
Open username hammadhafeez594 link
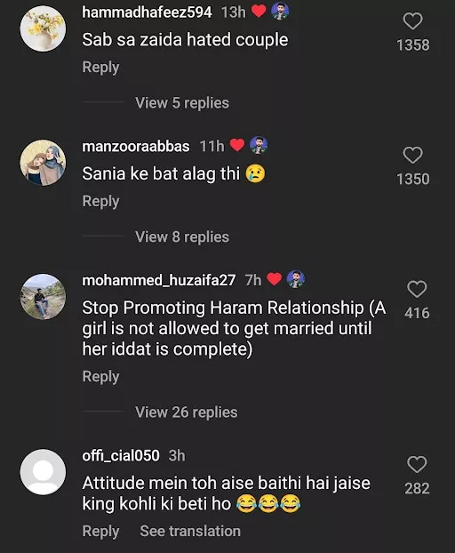tap(147, 12)
